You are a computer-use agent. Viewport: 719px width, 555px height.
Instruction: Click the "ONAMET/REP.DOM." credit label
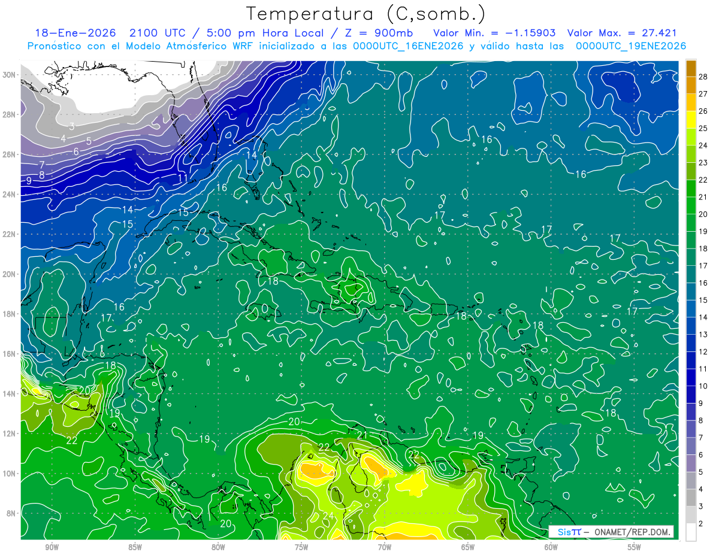(633, 532)
